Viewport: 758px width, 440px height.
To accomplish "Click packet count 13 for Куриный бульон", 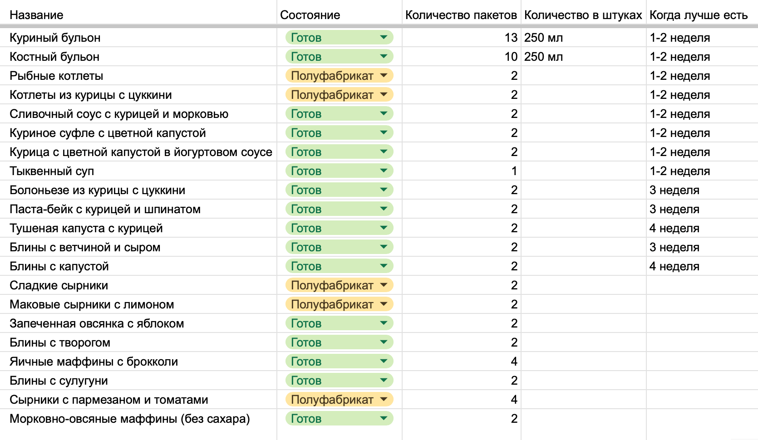I will coord(511,38).
